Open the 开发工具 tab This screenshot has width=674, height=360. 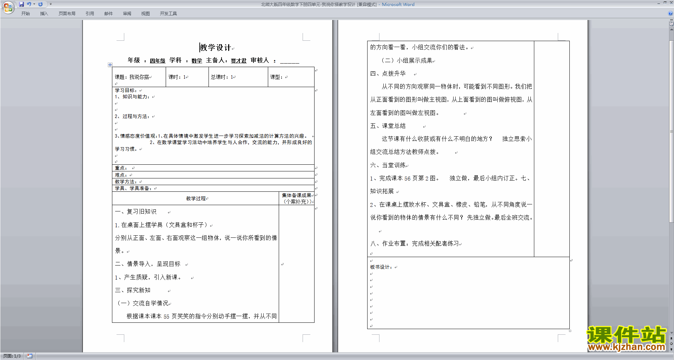[168, 14]
